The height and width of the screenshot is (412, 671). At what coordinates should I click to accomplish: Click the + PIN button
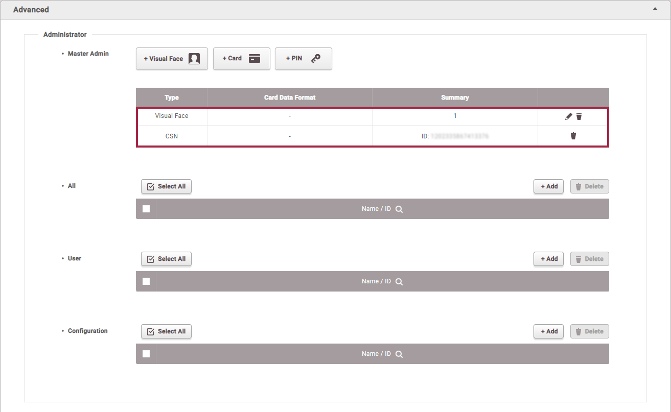(304, 59)
